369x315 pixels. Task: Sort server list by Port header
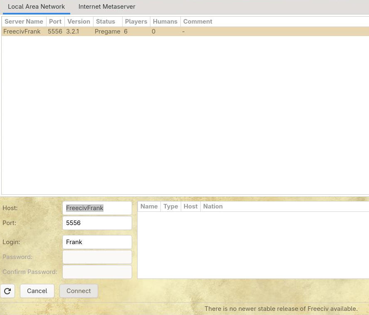pyautogui.click(x=55, y=22)
